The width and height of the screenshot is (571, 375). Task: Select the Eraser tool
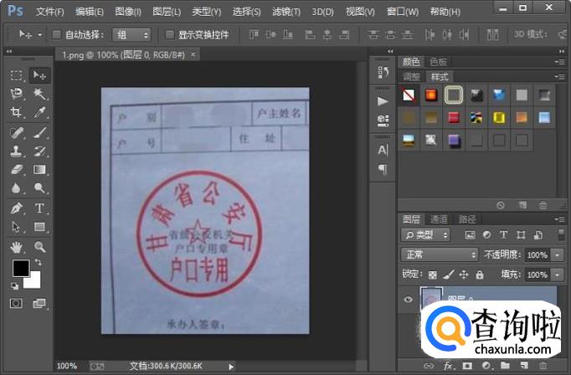tap(17, 170)
